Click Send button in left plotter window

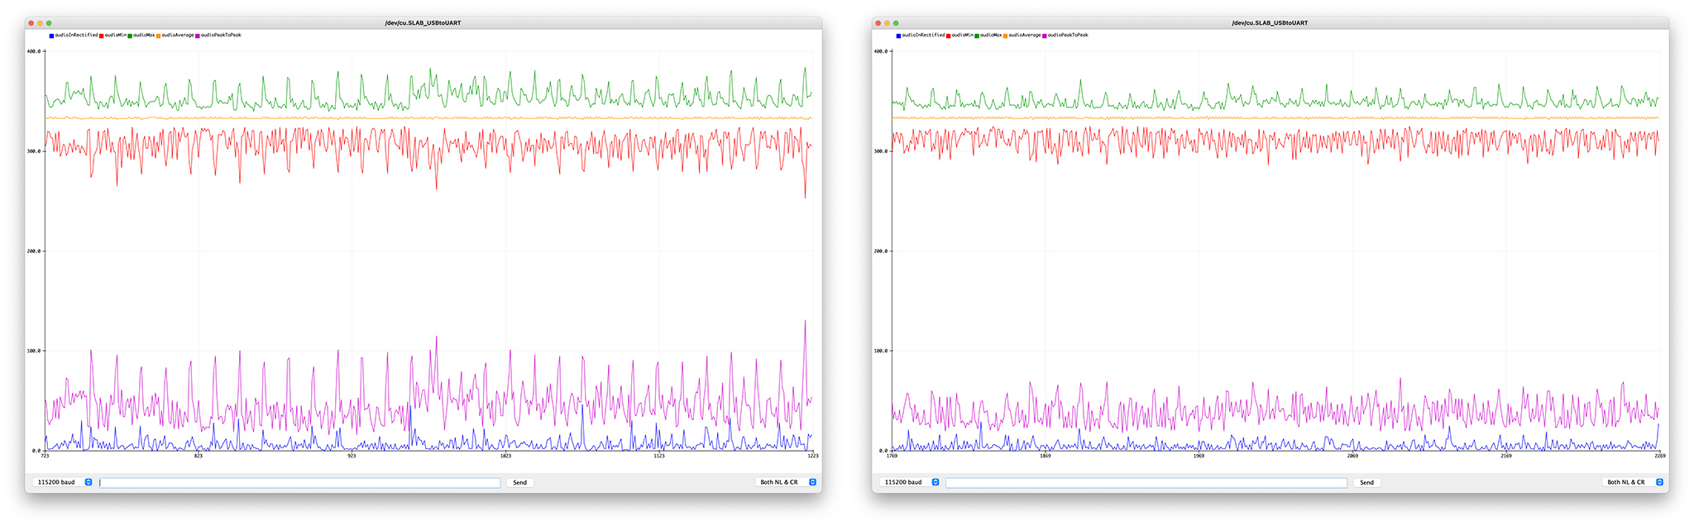click(519, 482)
